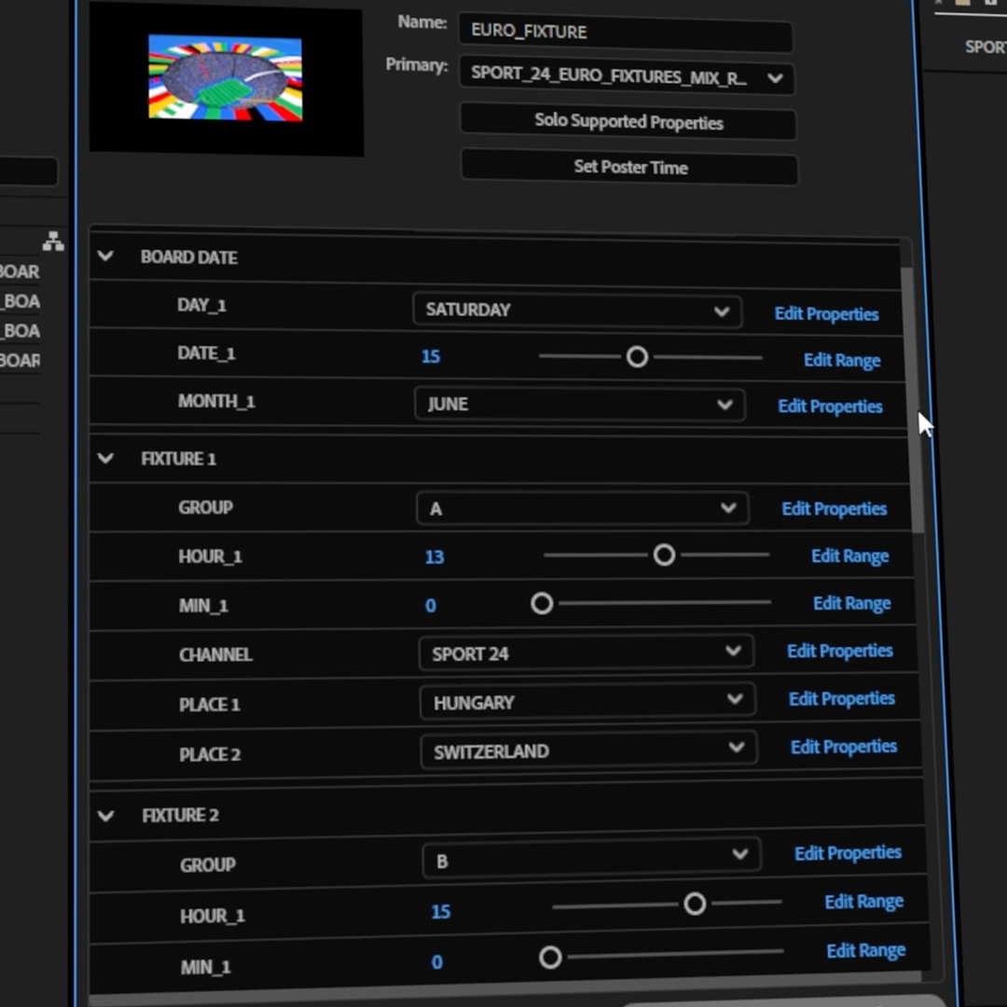Open the MONTH_1 dropdown showing JUNE
1007x1007 pixels.
[x=578, y=405]
